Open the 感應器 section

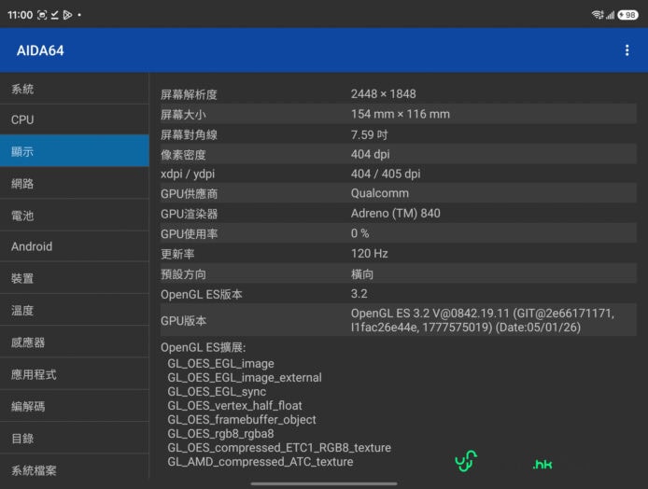(x=75, y=342)
